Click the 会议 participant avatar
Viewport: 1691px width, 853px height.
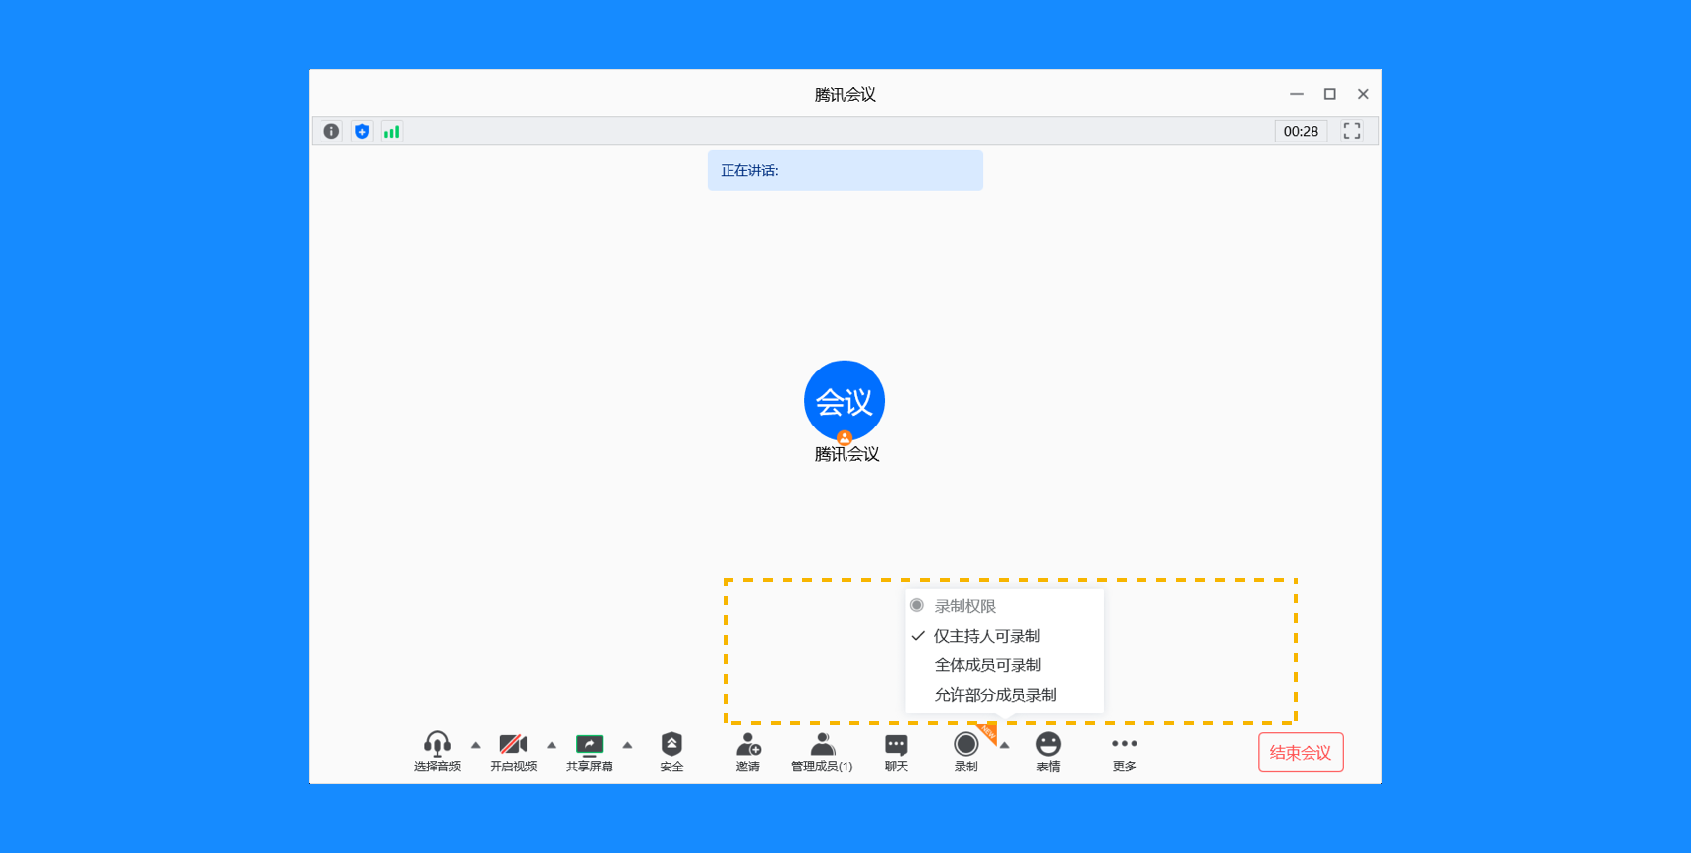[845, 401]
